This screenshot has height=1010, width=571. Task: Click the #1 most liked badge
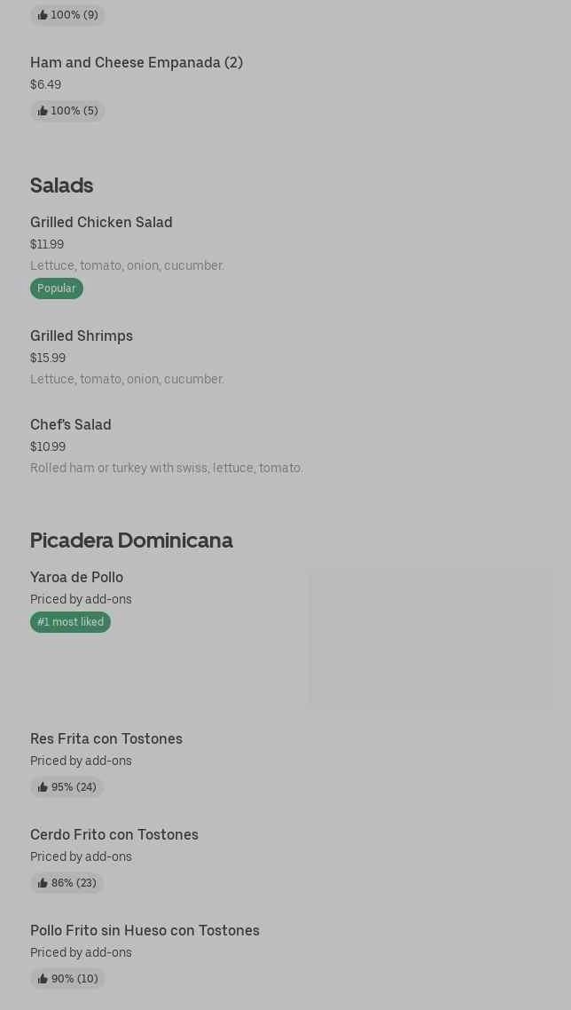tap(70, 622)
